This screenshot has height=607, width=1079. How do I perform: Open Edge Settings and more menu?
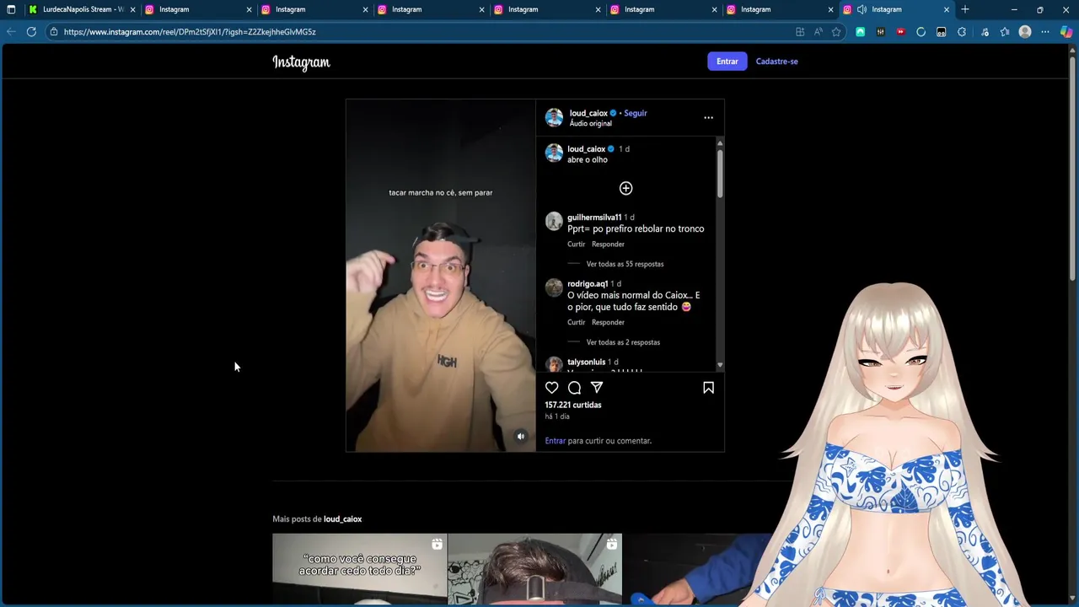coord(1045,32)
